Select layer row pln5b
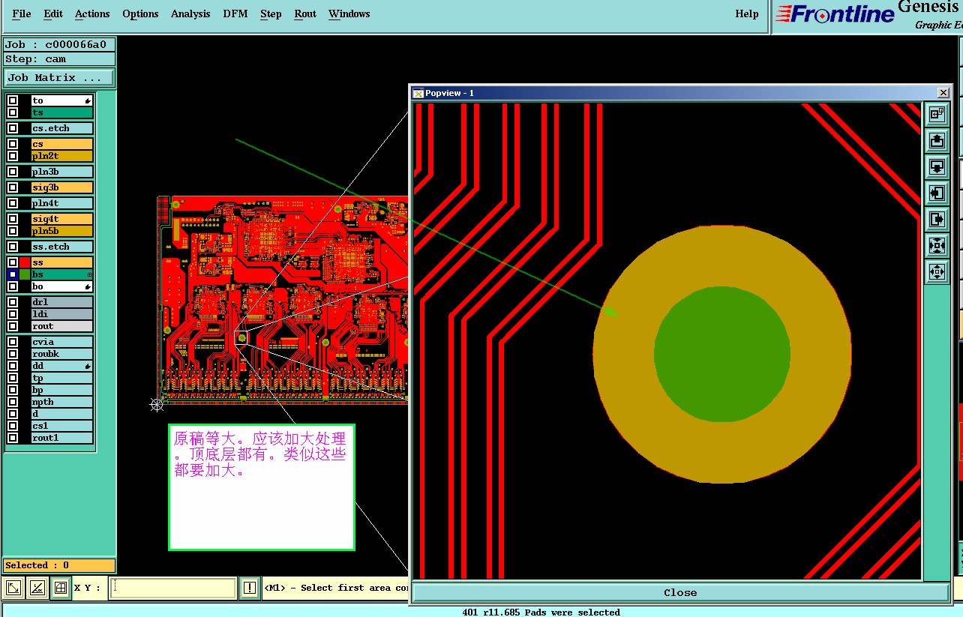Image resolution: width=963 pixels, height=617 pixels. pos(62,231)
